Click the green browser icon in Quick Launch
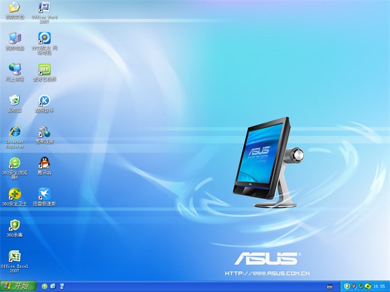This screenshot has height=292, width=390. (44, 286)
